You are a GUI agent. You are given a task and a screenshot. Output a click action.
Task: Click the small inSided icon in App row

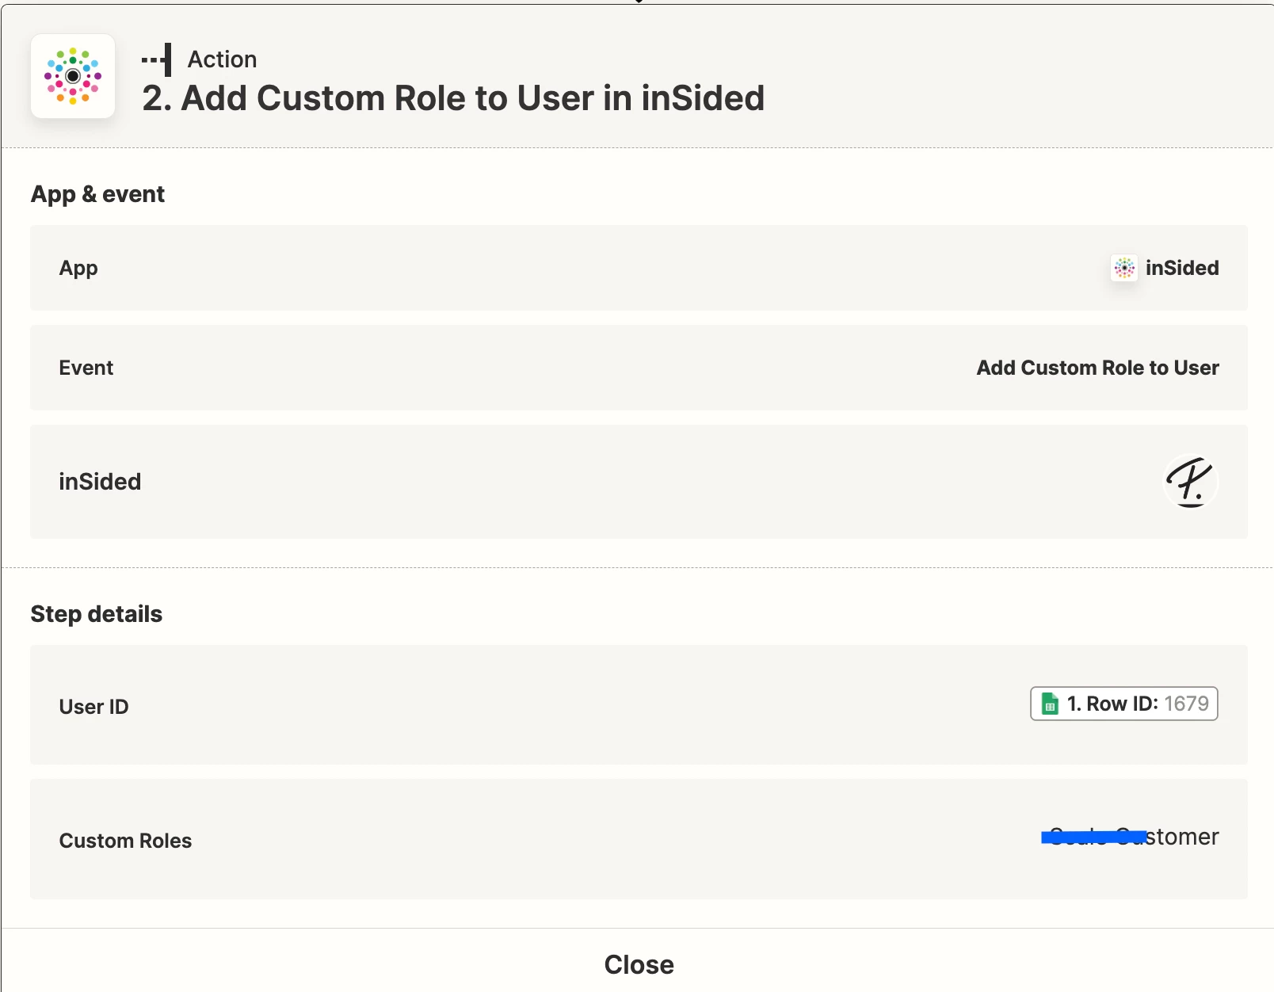1124,268
